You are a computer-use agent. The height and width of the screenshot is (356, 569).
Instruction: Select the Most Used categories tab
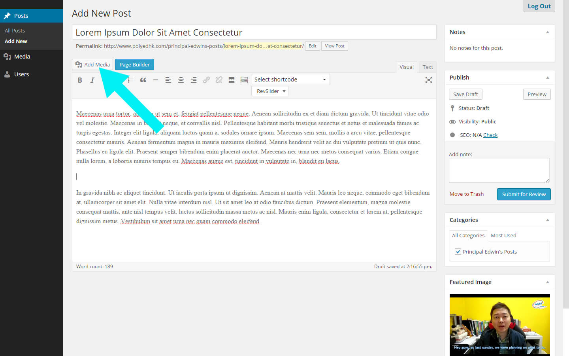pos(503,235)
